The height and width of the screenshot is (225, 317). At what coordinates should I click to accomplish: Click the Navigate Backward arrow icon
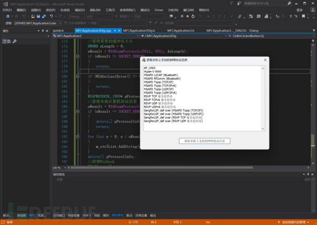click(x=8, y=16)
